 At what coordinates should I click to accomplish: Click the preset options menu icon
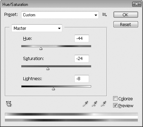pos(104,15)
